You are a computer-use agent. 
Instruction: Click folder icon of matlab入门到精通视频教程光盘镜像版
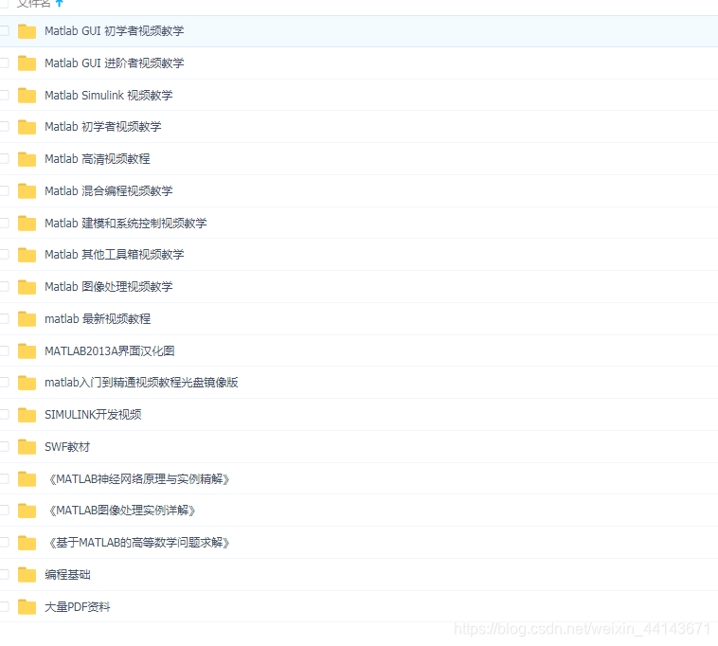tap(27, 383)
